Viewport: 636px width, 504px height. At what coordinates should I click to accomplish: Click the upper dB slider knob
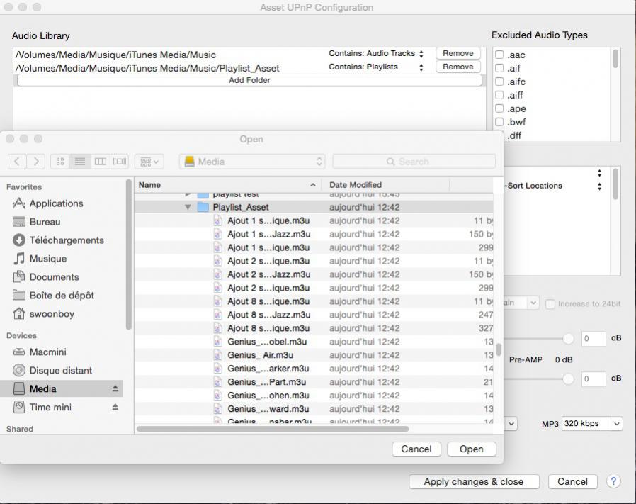[568, 339]
